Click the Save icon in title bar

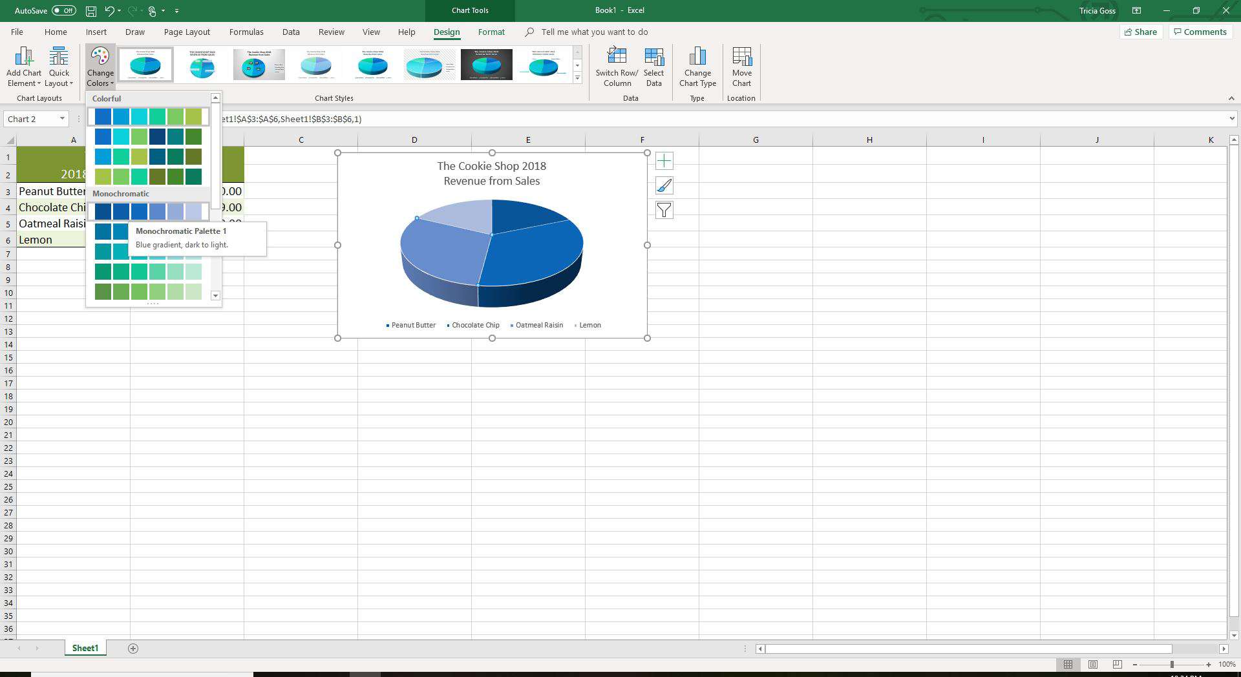pos(91,11)
